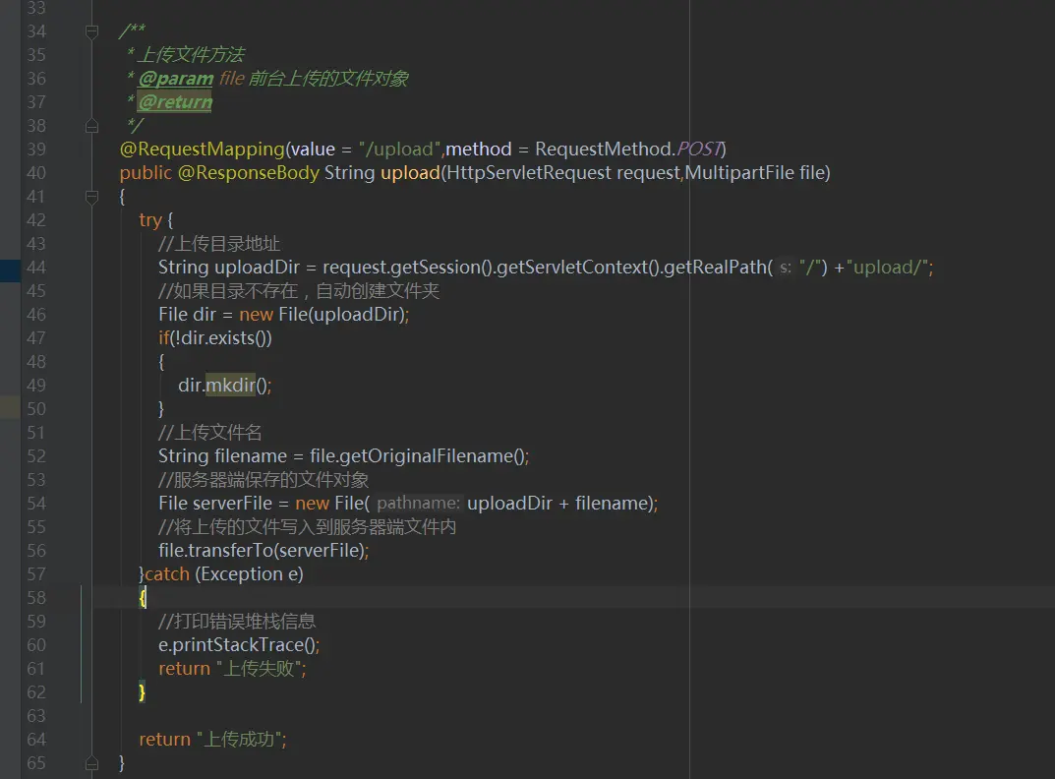Viewport: 1055px width, 779px height.
Task: Click the 's:' parameter inlay hint
Action: coord(786,268)
